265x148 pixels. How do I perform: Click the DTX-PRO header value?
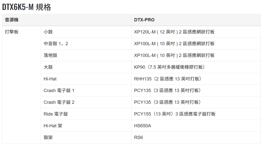click(x=144, y=20)
